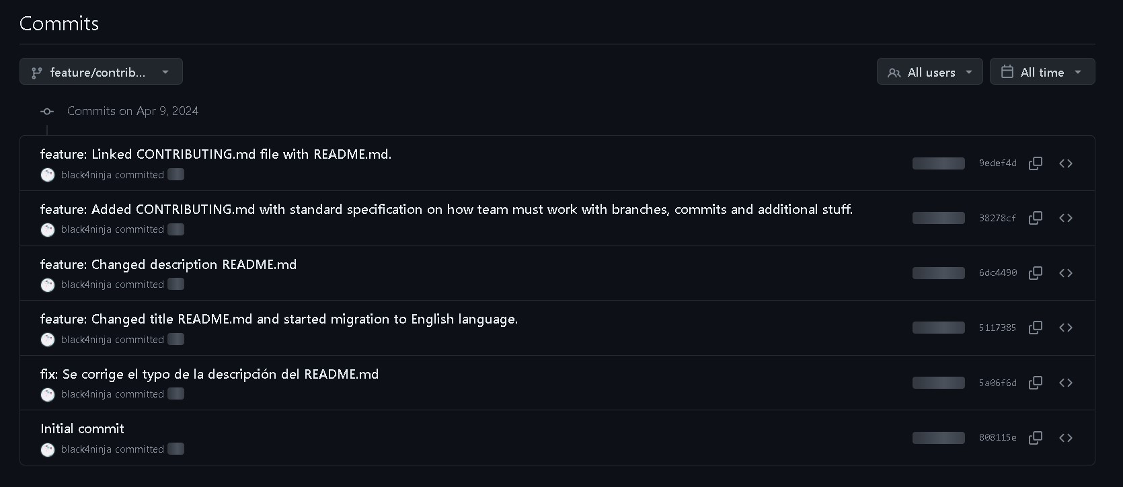
Task: Copy full SHA for commit 6dc4490
Action: tap(1036, 273)
